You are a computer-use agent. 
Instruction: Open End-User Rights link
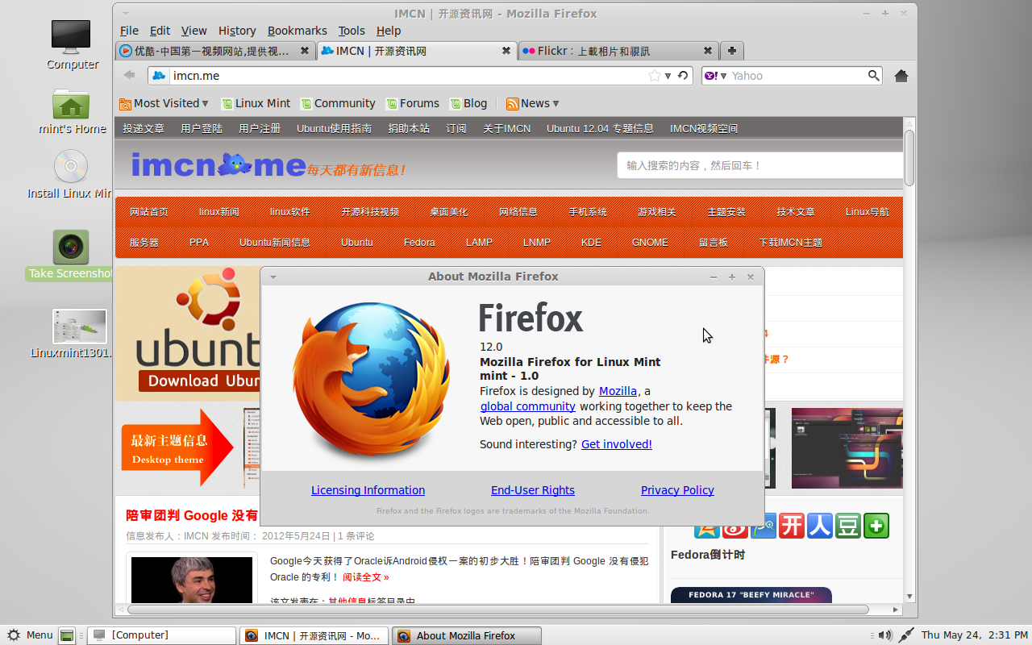tap(533, 490)
